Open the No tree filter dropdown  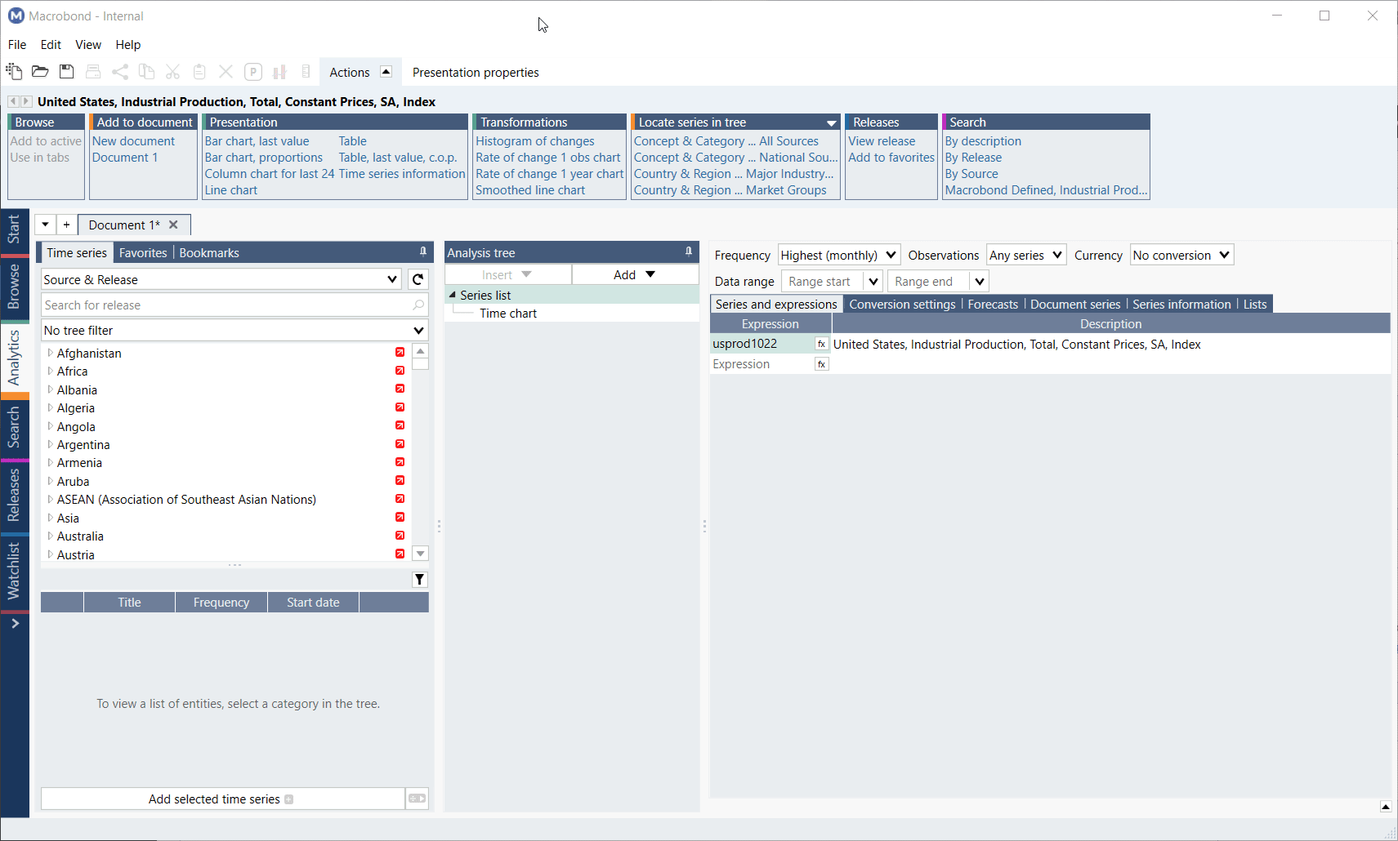pyautogui.click(x=419, y=330)
